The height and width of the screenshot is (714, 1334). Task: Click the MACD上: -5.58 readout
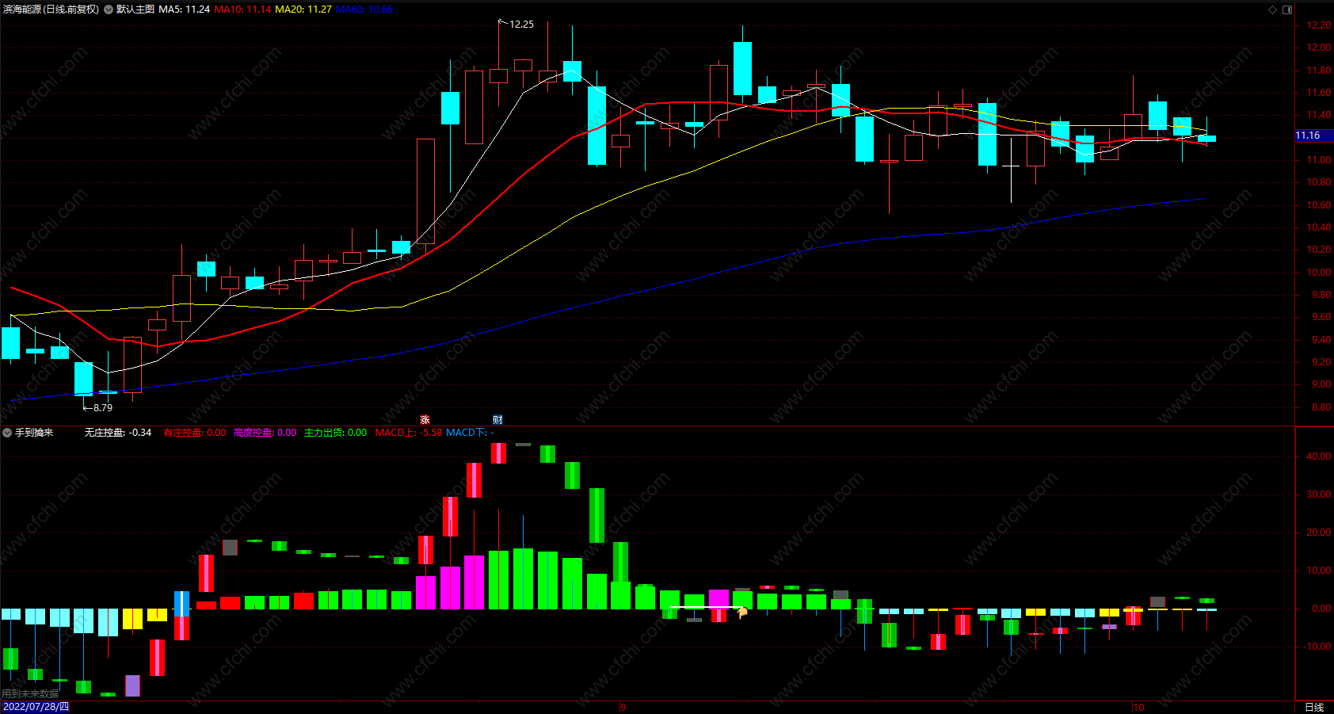pyautogui.click(x=409, y=433)
